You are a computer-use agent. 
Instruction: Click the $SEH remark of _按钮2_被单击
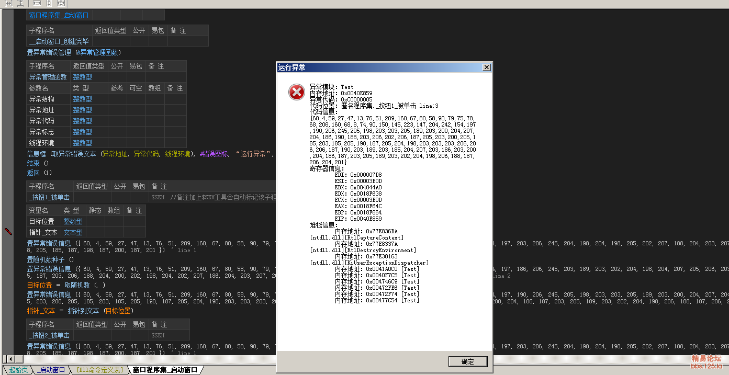tap(158, 335)
